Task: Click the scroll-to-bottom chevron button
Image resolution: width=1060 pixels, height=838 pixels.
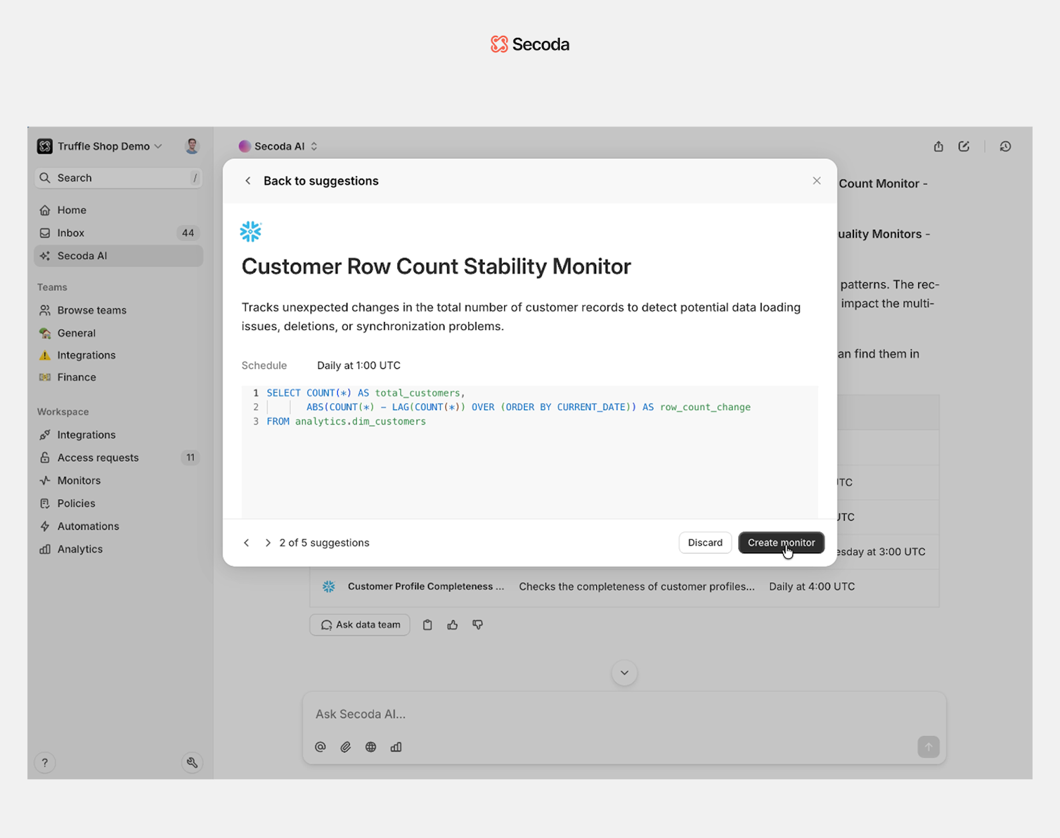Action: [x=624, y=673]
